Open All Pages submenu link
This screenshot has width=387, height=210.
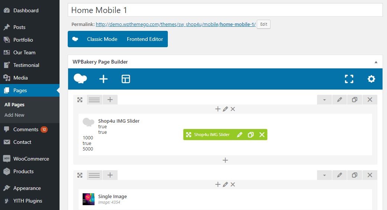coord(14,104)
